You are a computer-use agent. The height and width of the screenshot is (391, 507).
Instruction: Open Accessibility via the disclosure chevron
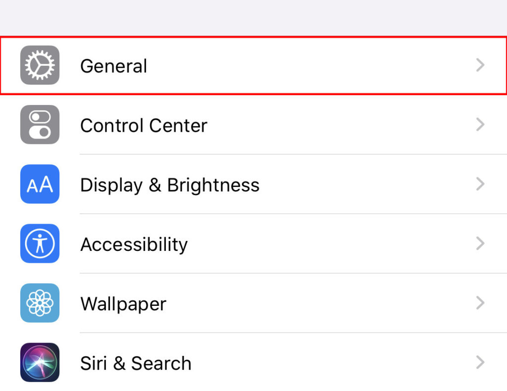click(480, 244)
